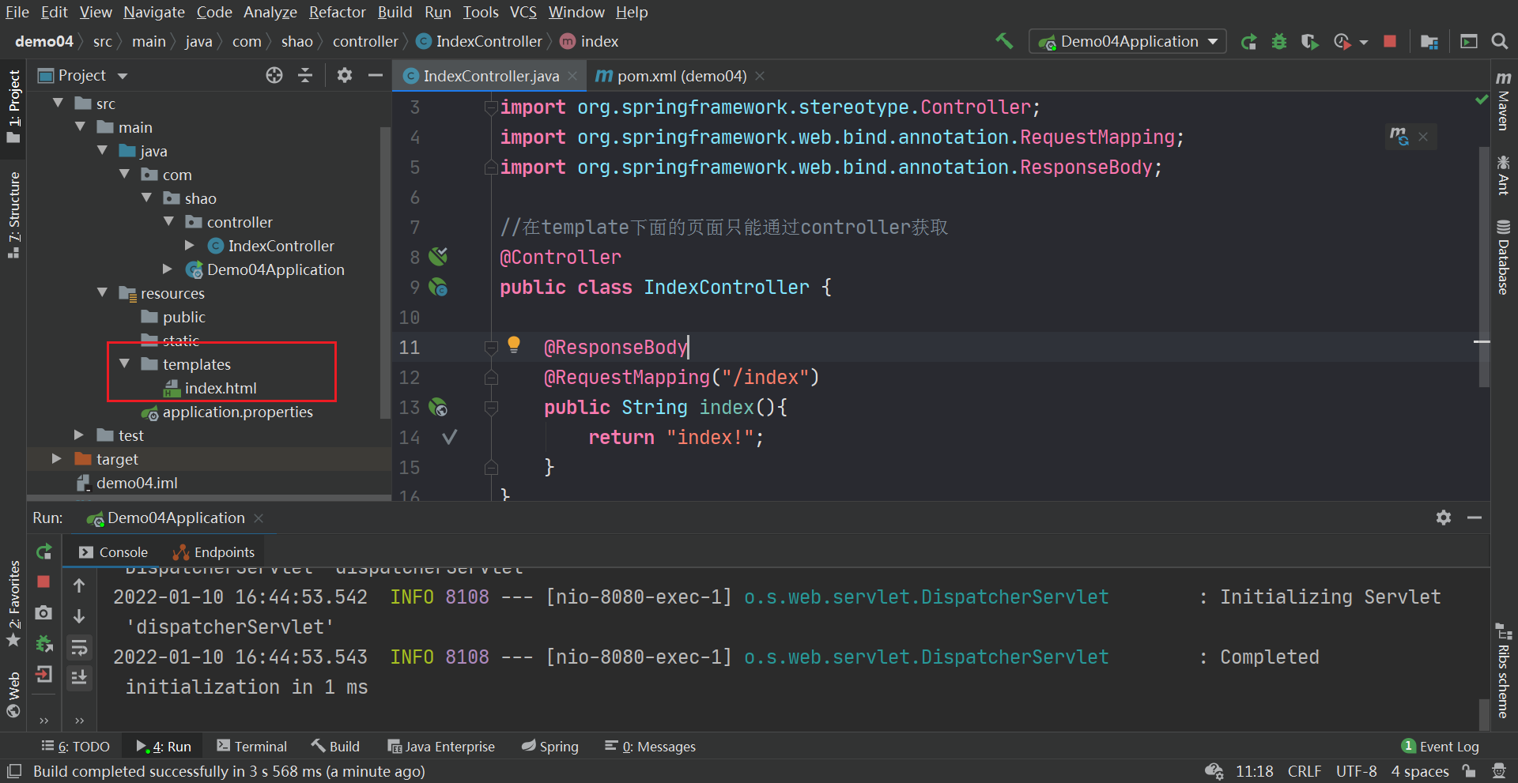Image resolution: width=1518 pixels, height=783 pixels.
Task: Expand the target folder arrow
Action: point(56,458)
